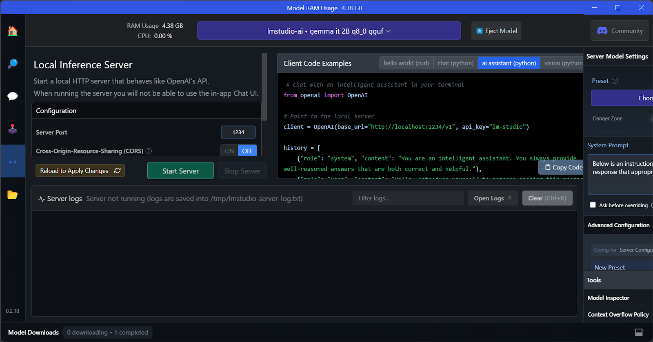
Task: Open the Community Discord link
Action: [x=620, y=31]
